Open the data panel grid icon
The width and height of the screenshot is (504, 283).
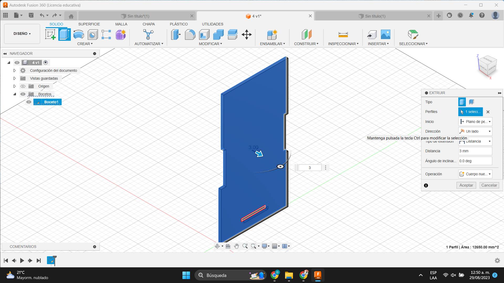click(6, 15)
